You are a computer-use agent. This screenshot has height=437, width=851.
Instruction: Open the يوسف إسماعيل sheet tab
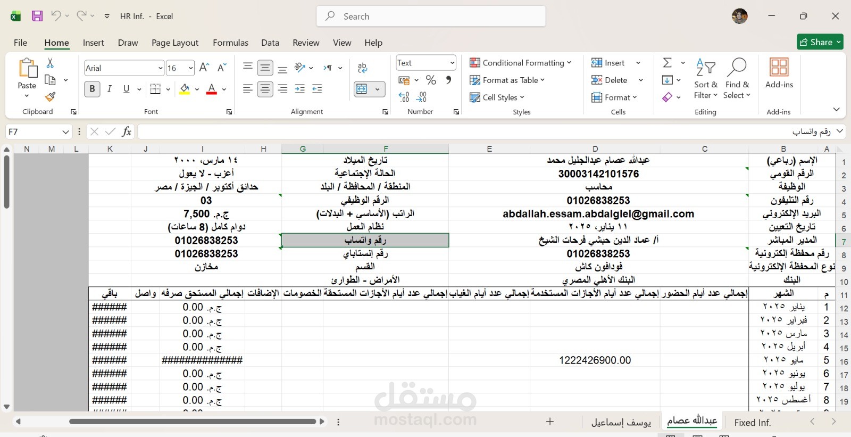point(621,422)
